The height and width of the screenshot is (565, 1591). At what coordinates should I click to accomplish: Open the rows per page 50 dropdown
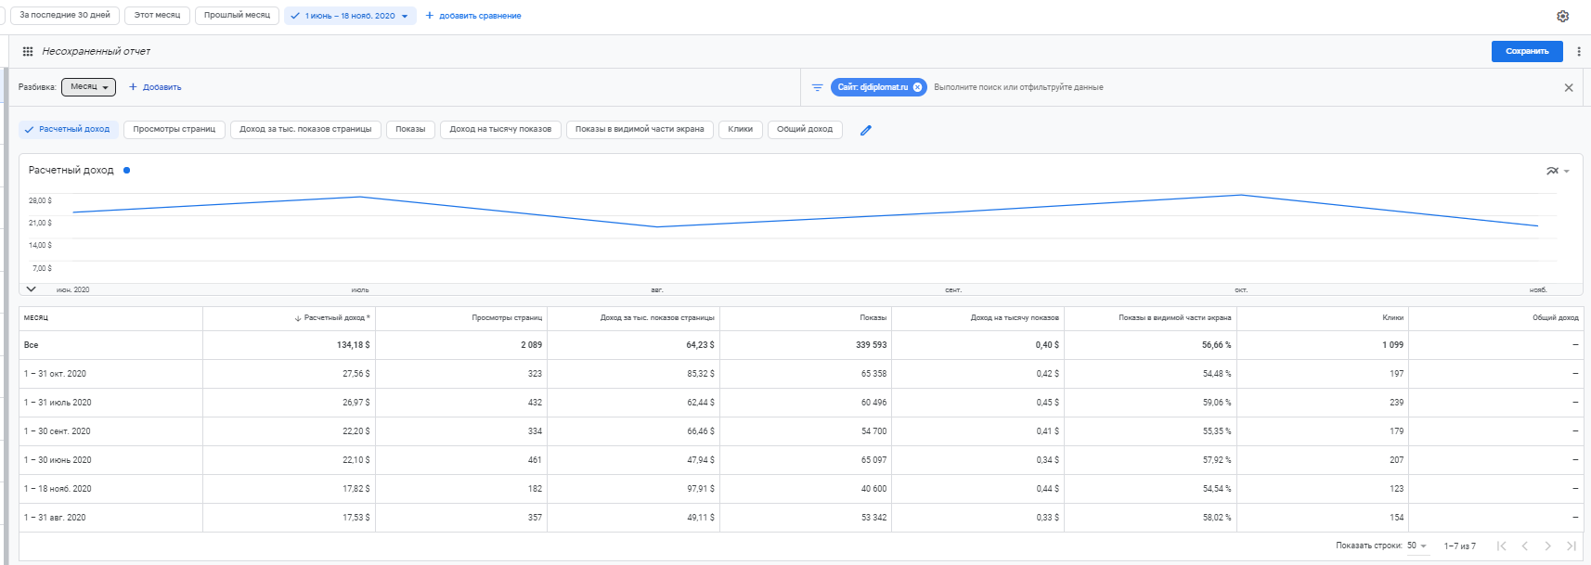point(1416,546)
